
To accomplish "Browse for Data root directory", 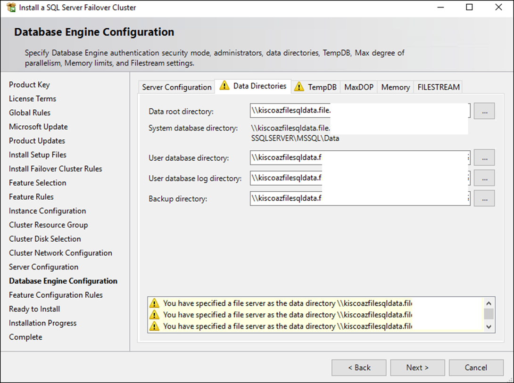I will point(484,111).
